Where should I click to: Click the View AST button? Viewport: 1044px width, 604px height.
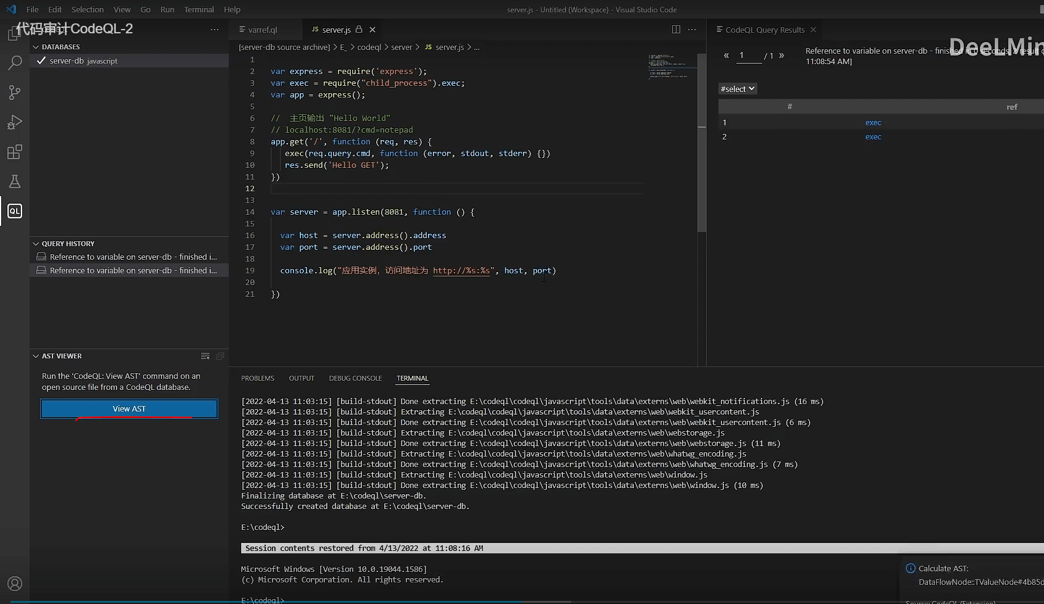tap(129, 408)
